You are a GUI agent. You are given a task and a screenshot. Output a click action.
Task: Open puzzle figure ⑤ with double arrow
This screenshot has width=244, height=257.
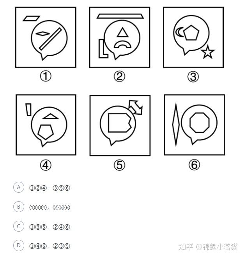pos(120,125)
